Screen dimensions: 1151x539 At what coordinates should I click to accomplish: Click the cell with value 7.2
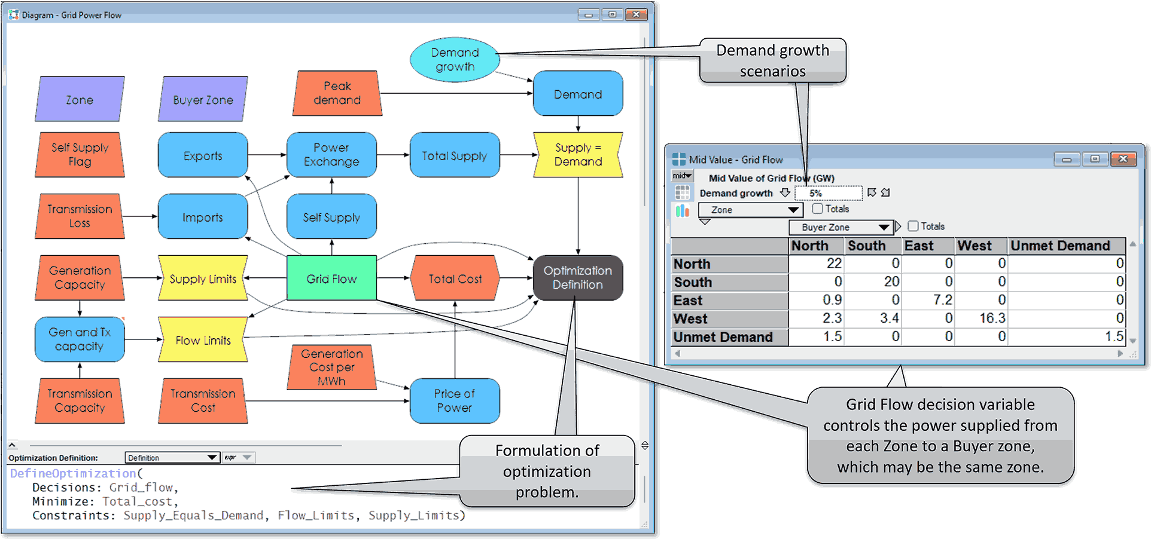point(927,300)
